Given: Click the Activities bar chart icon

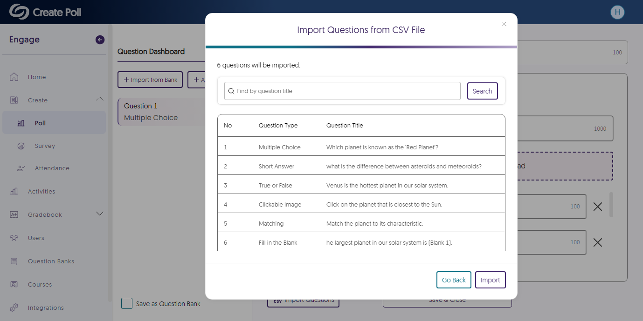Looking at the screenshot, I should tap(14, 191).
